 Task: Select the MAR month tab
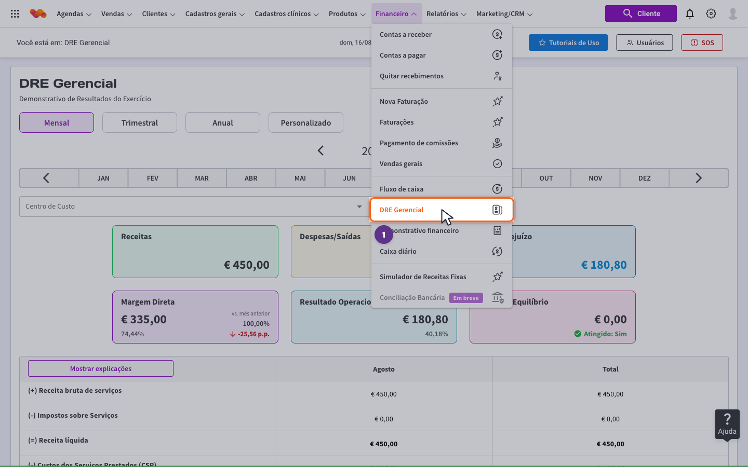pos(202,178)
